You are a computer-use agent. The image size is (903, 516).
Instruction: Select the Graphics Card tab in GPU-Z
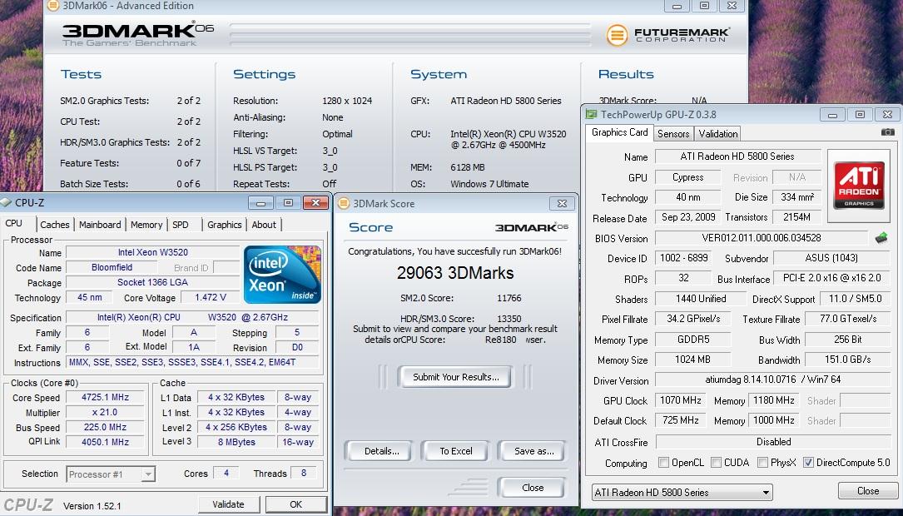[x=620, y=132]
